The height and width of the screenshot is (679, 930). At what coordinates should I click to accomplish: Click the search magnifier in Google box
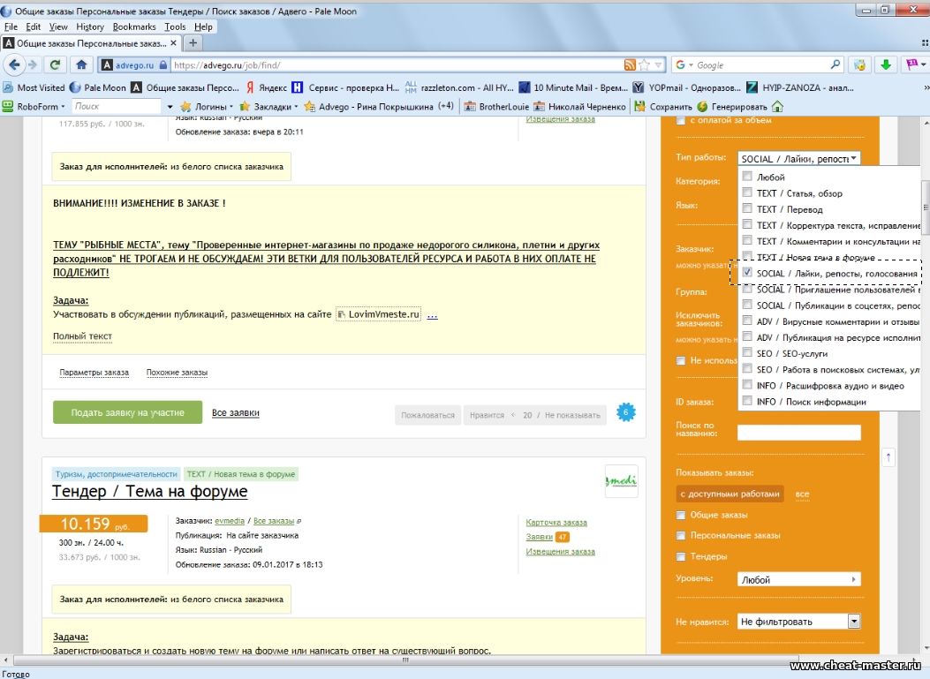click(835, 64)
